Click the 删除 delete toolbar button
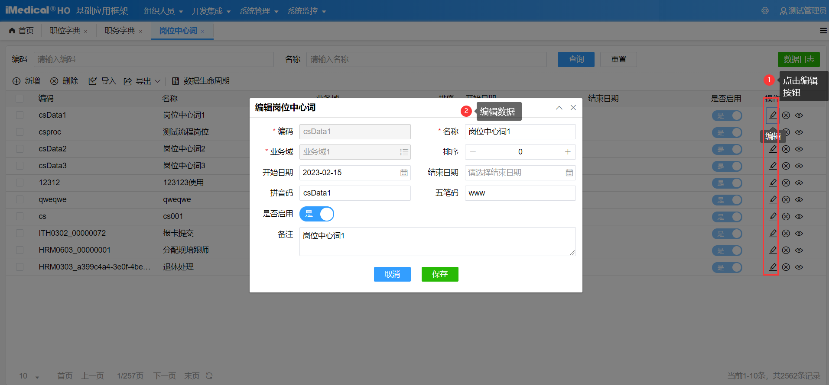This screenshot has height=385, width=829. [64, 81]
